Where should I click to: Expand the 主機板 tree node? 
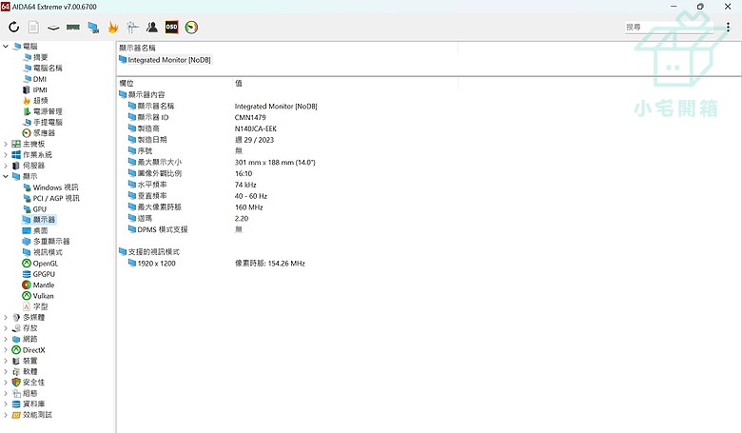(x=6, y=144)
